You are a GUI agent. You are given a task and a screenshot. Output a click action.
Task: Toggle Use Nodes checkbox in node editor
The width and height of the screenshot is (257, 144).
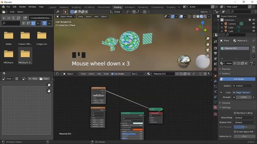click(x=112, y=74)
